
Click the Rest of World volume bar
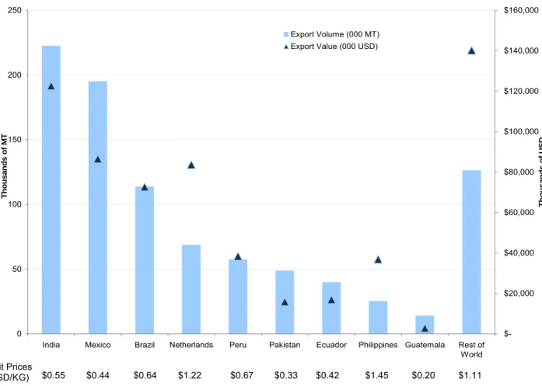coord(471,252)
